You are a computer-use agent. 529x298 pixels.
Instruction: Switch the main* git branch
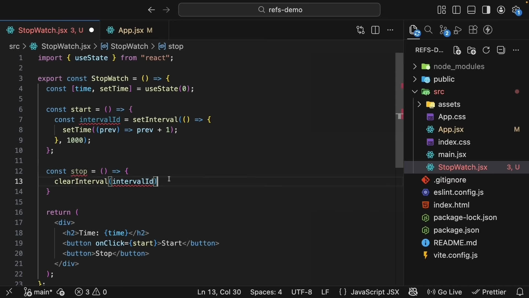(38, 292)
